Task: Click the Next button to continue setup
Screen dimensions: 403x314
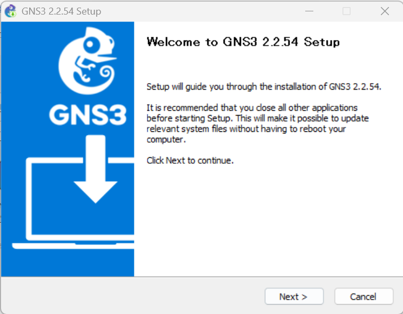Action: (294, 297)
